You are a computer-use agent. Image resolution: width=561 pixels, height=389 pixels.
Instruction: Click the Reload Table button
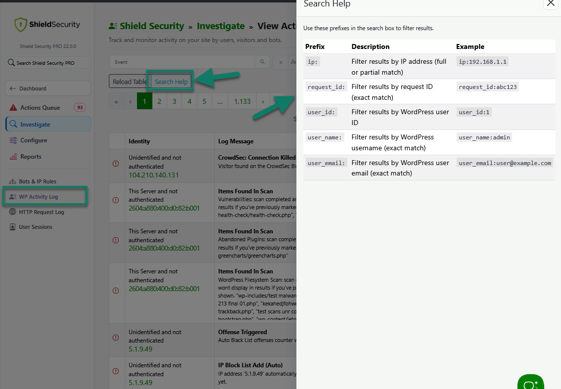click(x=129, y=82)
